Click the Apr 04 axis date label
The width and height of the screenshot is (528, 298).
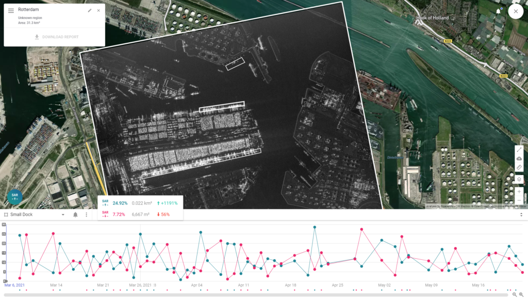(x=196, y=285)
